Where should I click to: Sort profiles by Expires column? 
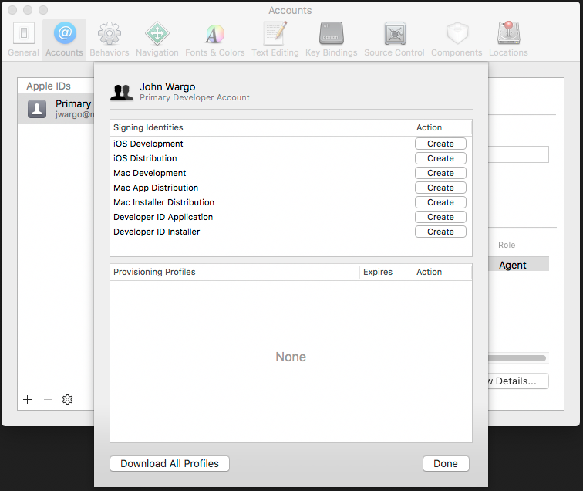pyautogui.click(x=386, y=272)
